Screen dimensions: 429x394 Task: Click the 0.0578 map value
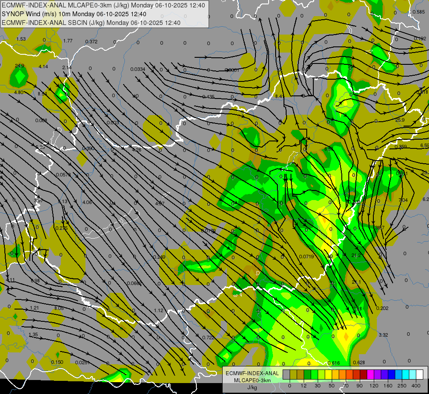(63, 175)
